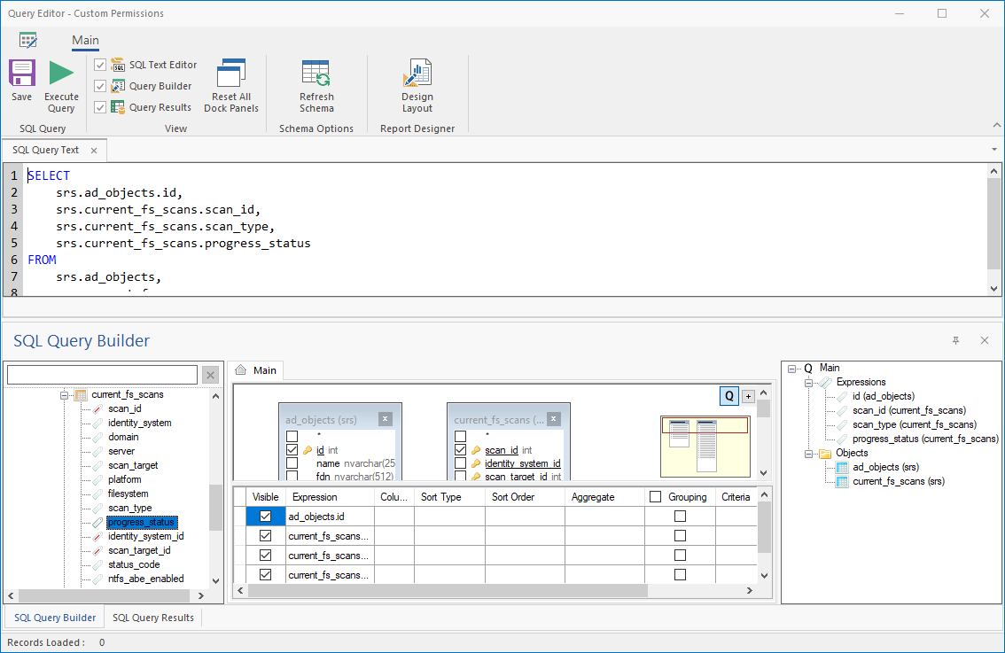
Task: Collapse the Expressions node in tree
Action: pyautogui.click(x=810, y=383)
